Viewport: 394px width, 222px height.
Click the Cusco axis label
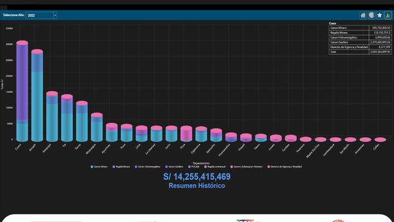pyautogui.click(x=18, y=147)
